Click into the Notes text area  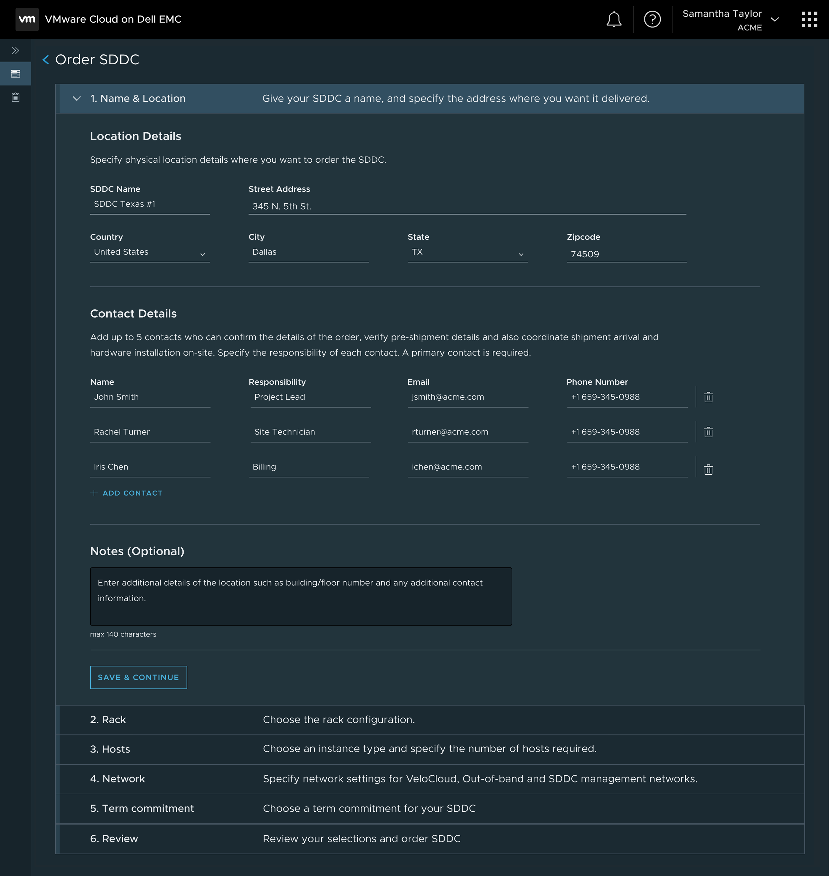tap(301, 596)
